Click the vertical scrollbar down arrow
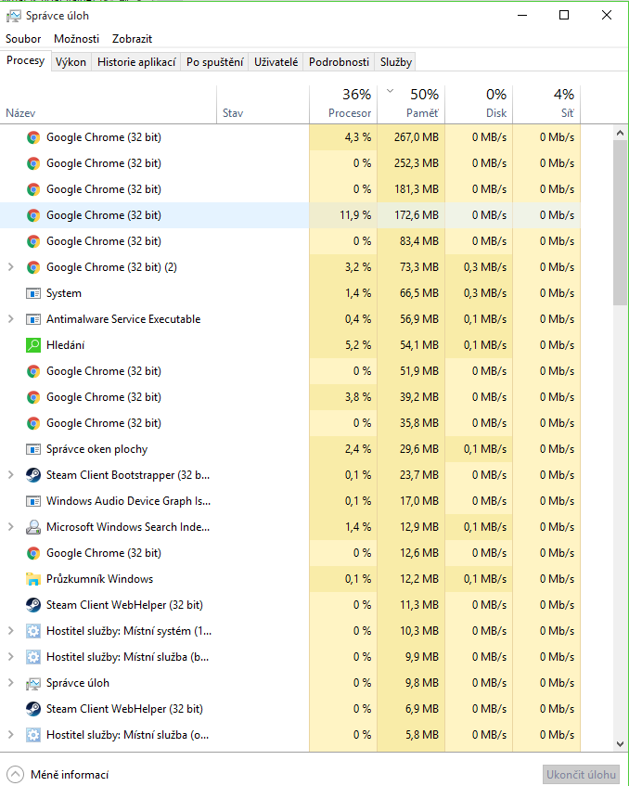The width and height of the screenshot is (629, 786). pos(620,743)
